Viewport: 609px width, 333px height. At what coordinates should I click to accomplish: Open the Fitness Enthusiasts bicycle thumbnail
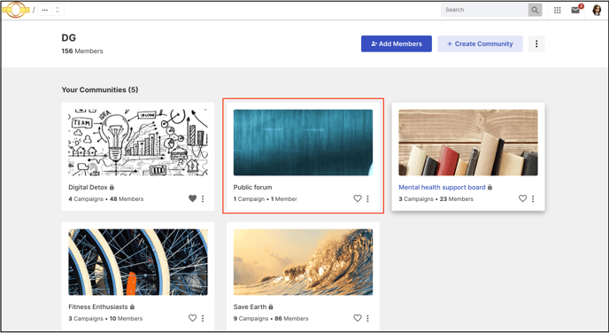pos(138,262)
